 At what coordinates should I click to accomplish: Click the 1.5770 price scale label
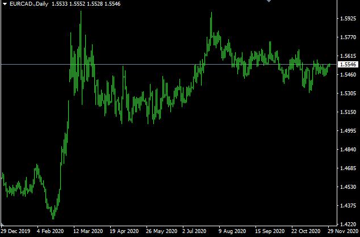pos(348,37)
